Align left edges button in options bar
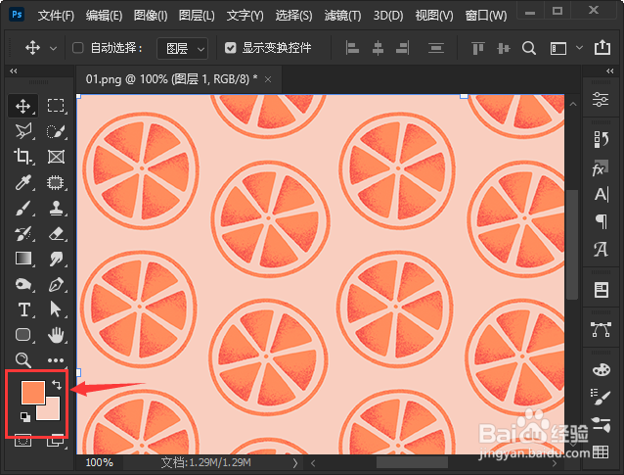The width and height of the screenshot is (624, 475). coord(352,48)
